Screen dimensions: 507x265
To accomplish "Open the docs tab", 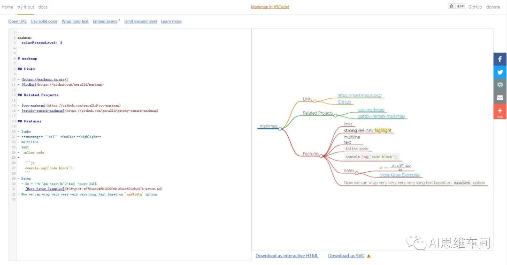I will 43,7.
